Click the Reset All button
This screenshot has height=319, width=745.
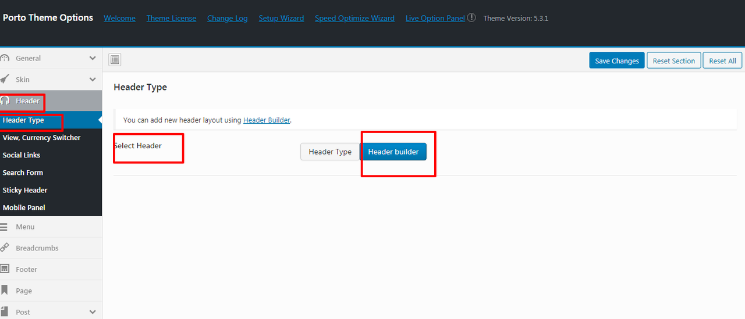(723, 60)
